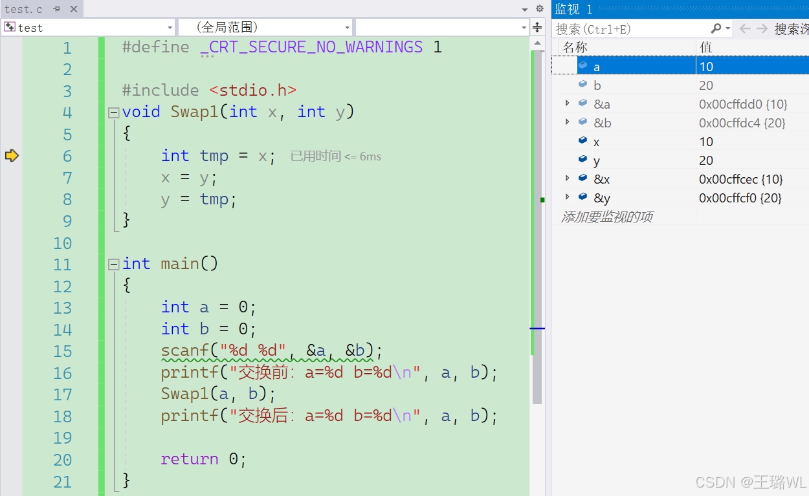Collapse the Swap1 function fold marker

click(114, 113)
